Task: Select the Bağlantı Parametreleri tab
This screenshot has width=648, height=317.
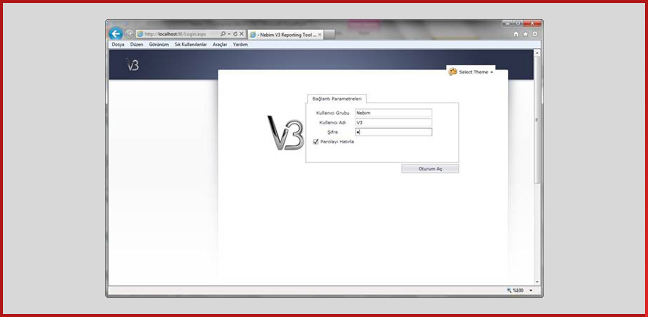Action: pyautogui.click(x=337, y=99)
